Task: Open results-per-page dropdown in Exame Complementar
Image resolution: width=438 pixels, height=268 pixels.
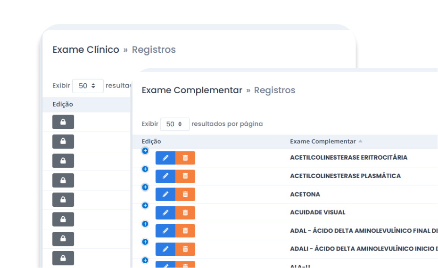Action: tap(174, 124)
